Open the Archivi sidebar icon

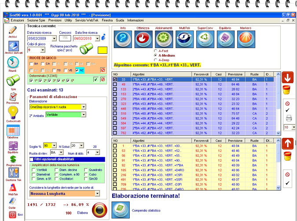coord(12,30)
